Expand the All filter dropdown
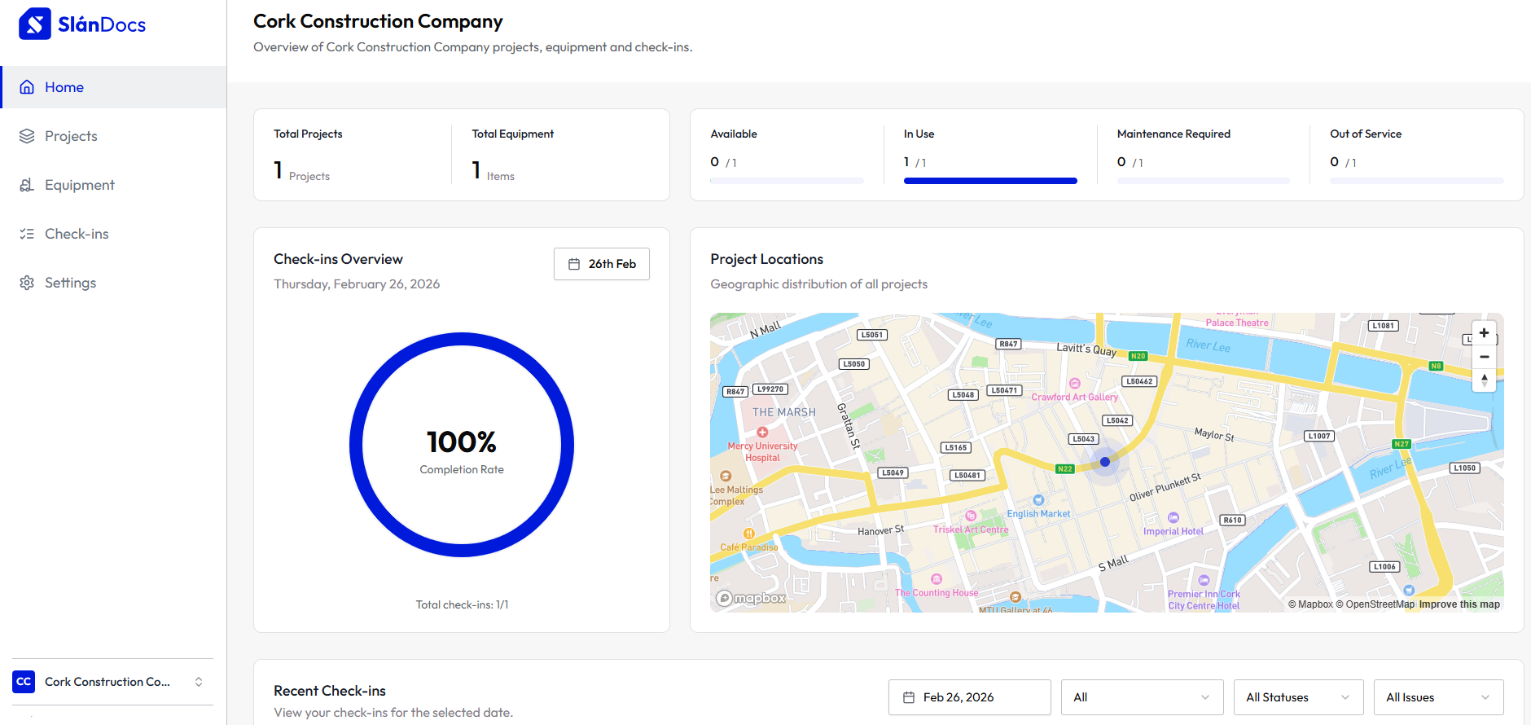The width and height of the screenshot is (1531, 725). (x=1142, y=697)
